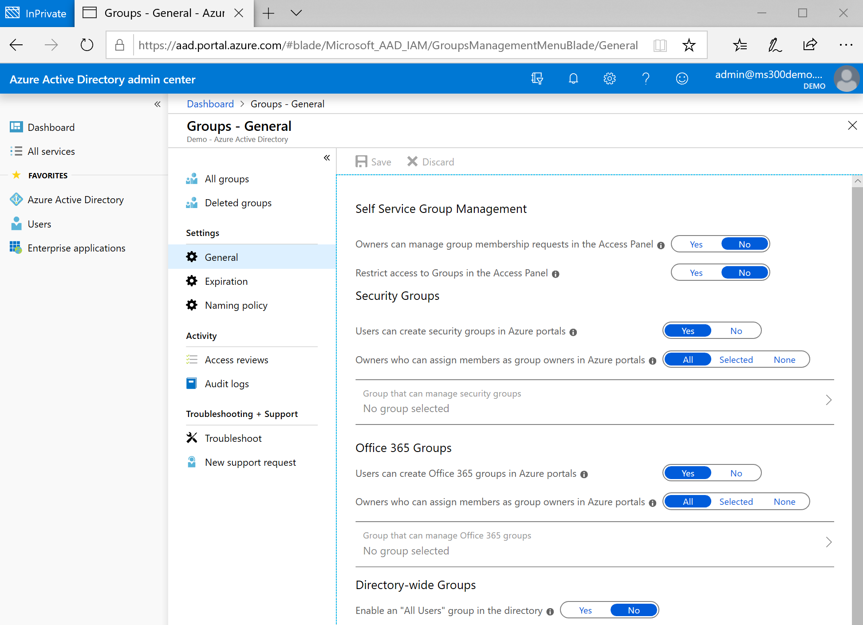Open the notifications bell
This screenshot has height=625, width=863.
[x=573, y=79]
